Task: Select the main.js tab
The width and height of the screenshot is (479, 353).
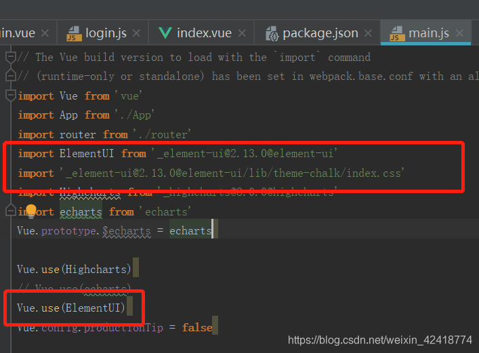Action: point(425,33)
